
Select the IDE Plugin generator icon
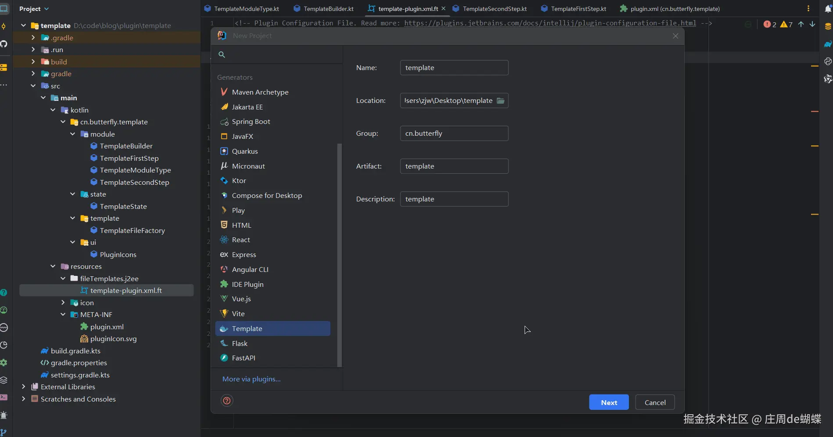pyautogui.click(x=224, y=284)
